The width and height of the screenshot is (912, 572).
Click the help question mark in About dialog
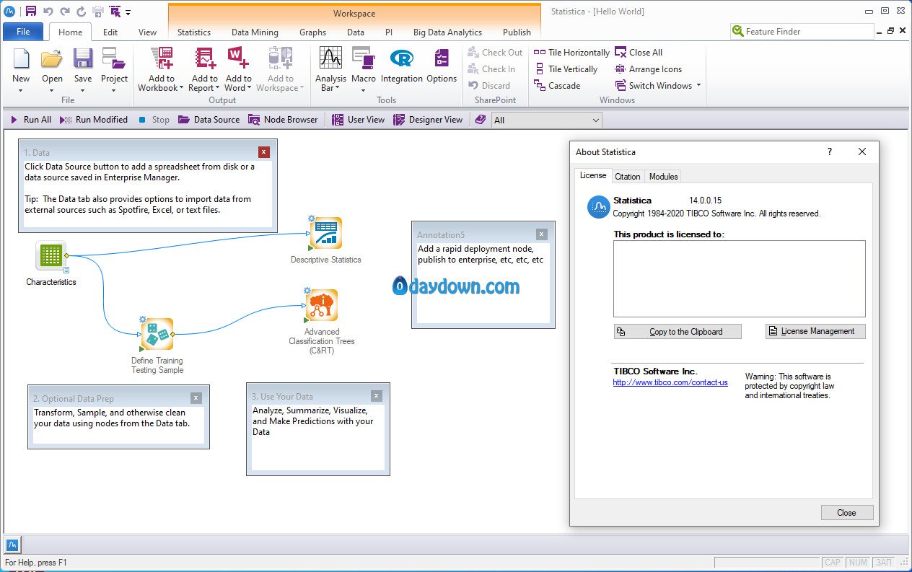pyautogui.click(x=830, y=152)
